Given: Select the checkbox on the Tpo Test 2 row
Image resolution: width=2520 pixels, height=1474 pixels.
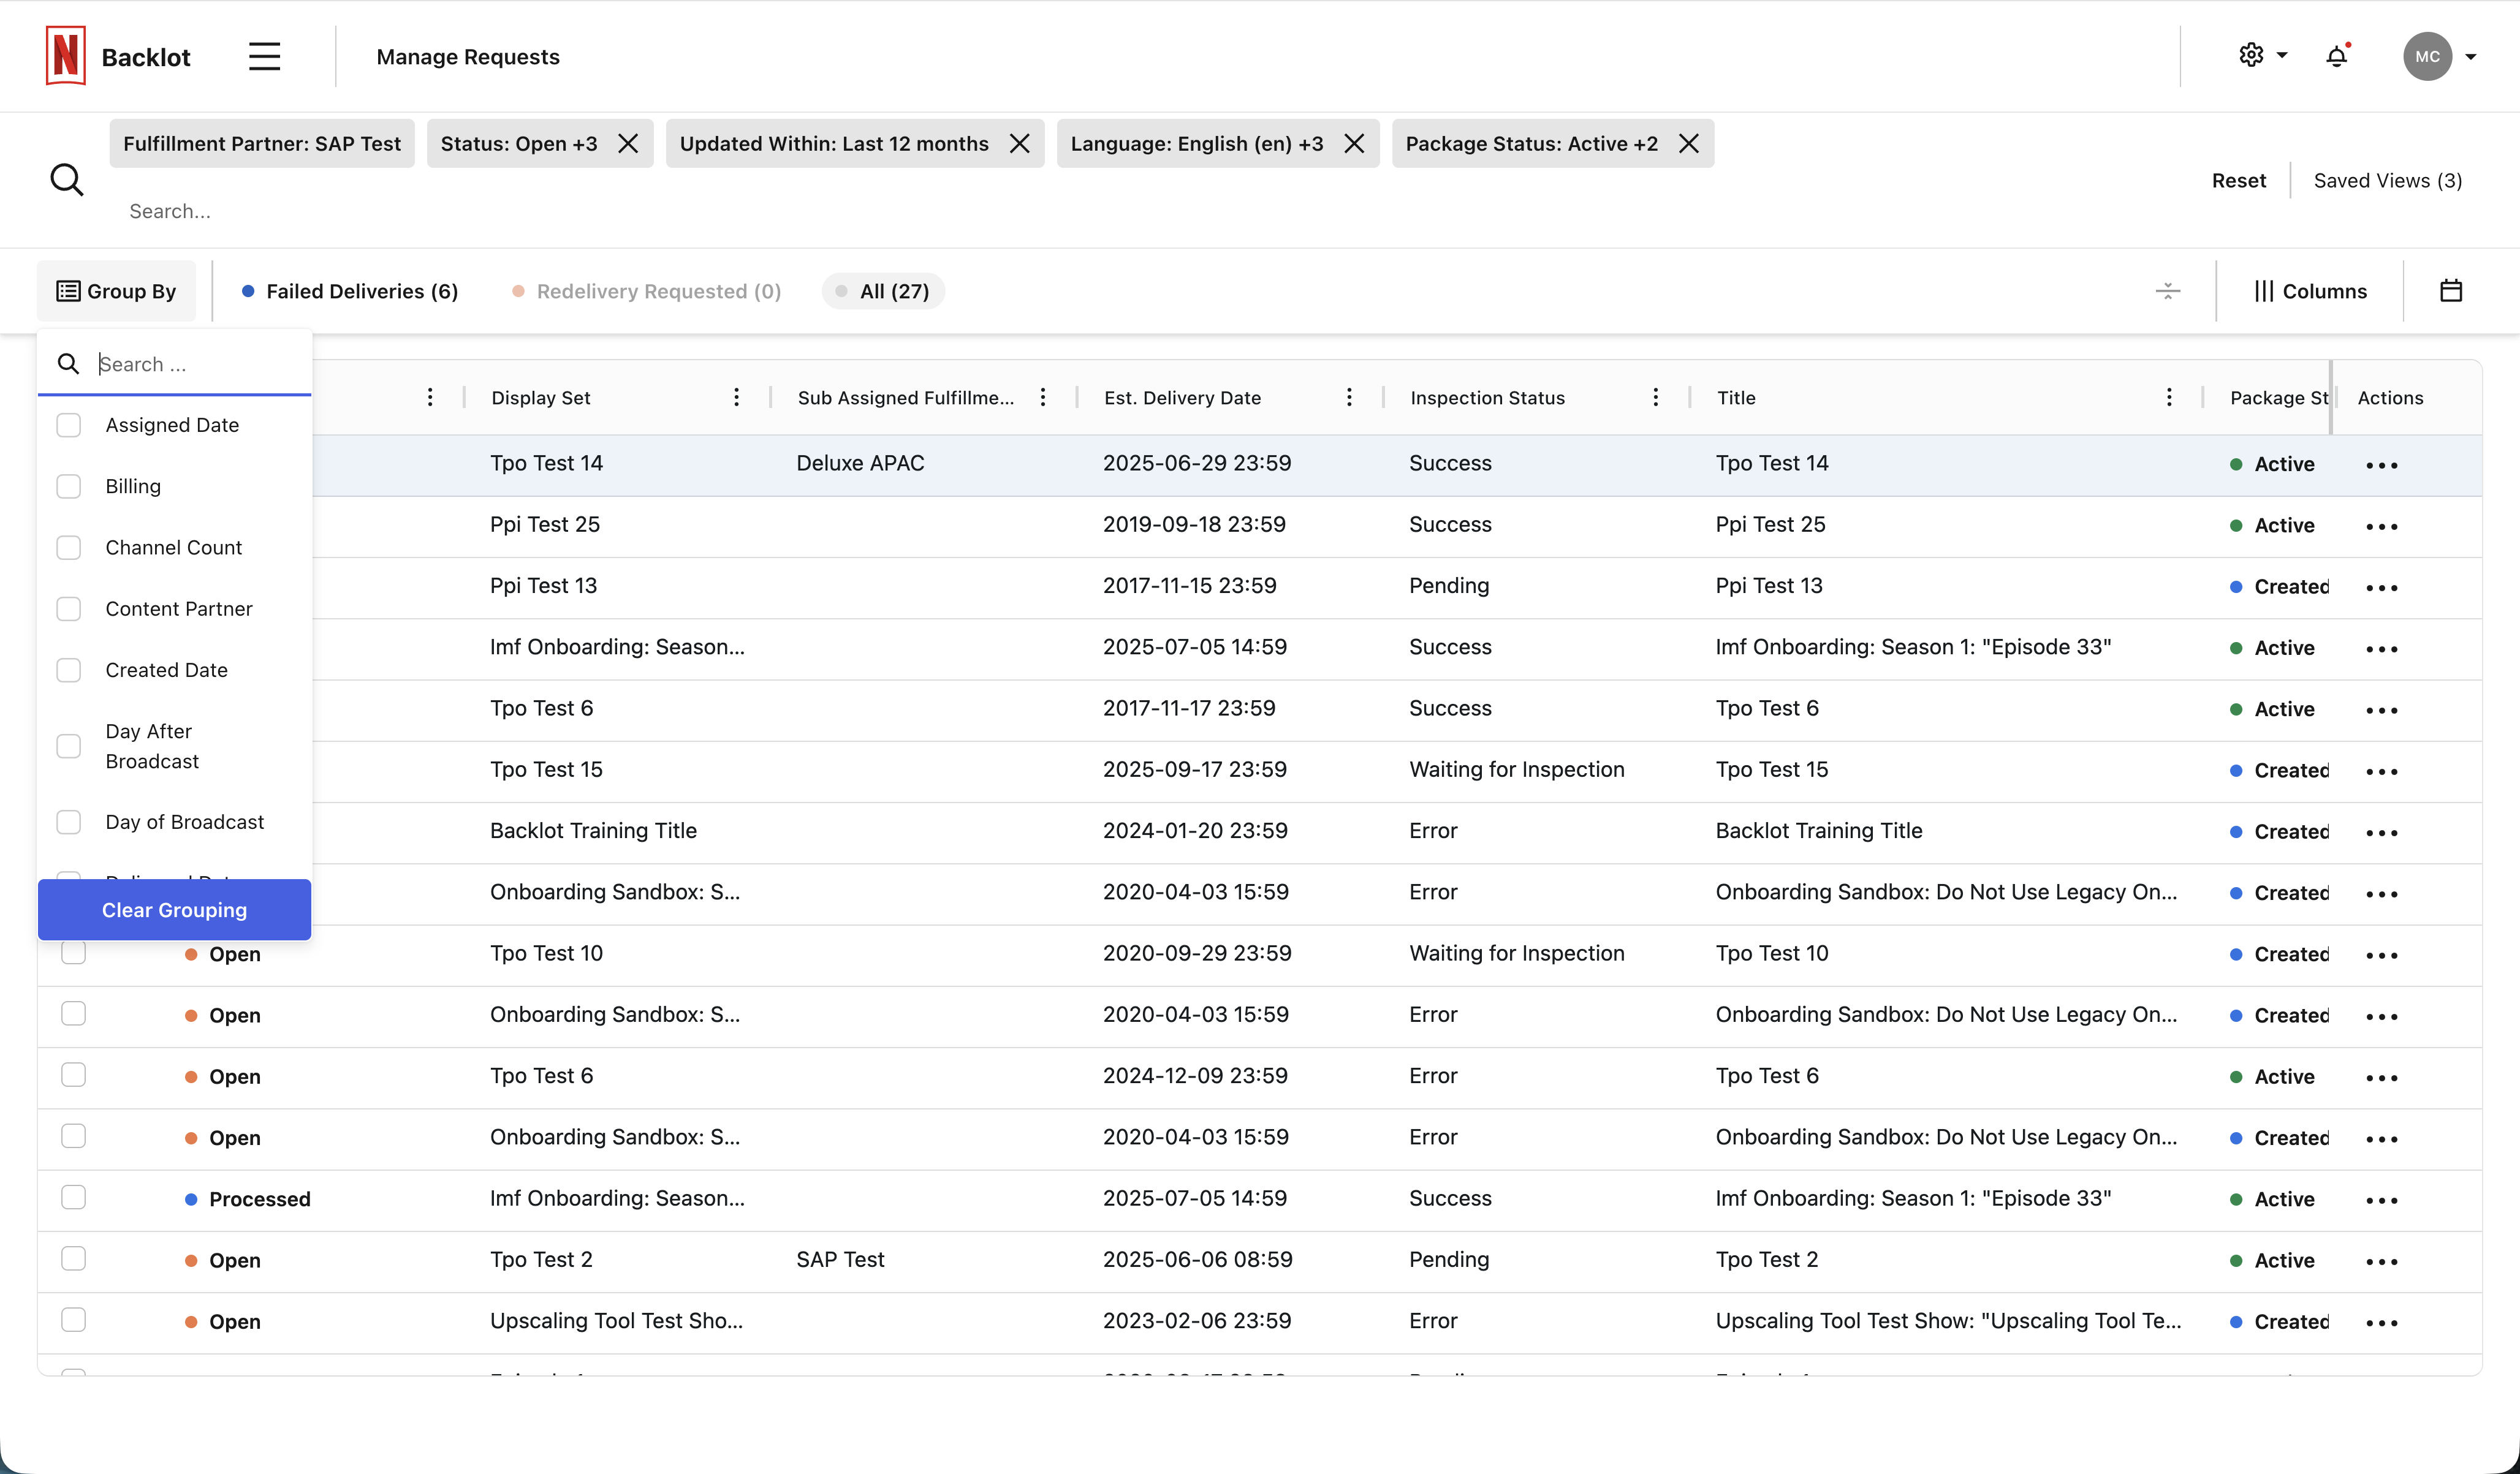Looking at the screenshot, I should pyautogui.click(x=74, y=1259).
